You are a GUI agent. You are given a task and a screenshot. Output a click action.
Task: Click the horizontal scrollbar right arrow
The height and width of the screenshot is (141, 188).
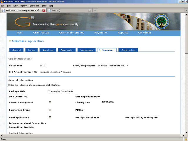tap(183, 135)
